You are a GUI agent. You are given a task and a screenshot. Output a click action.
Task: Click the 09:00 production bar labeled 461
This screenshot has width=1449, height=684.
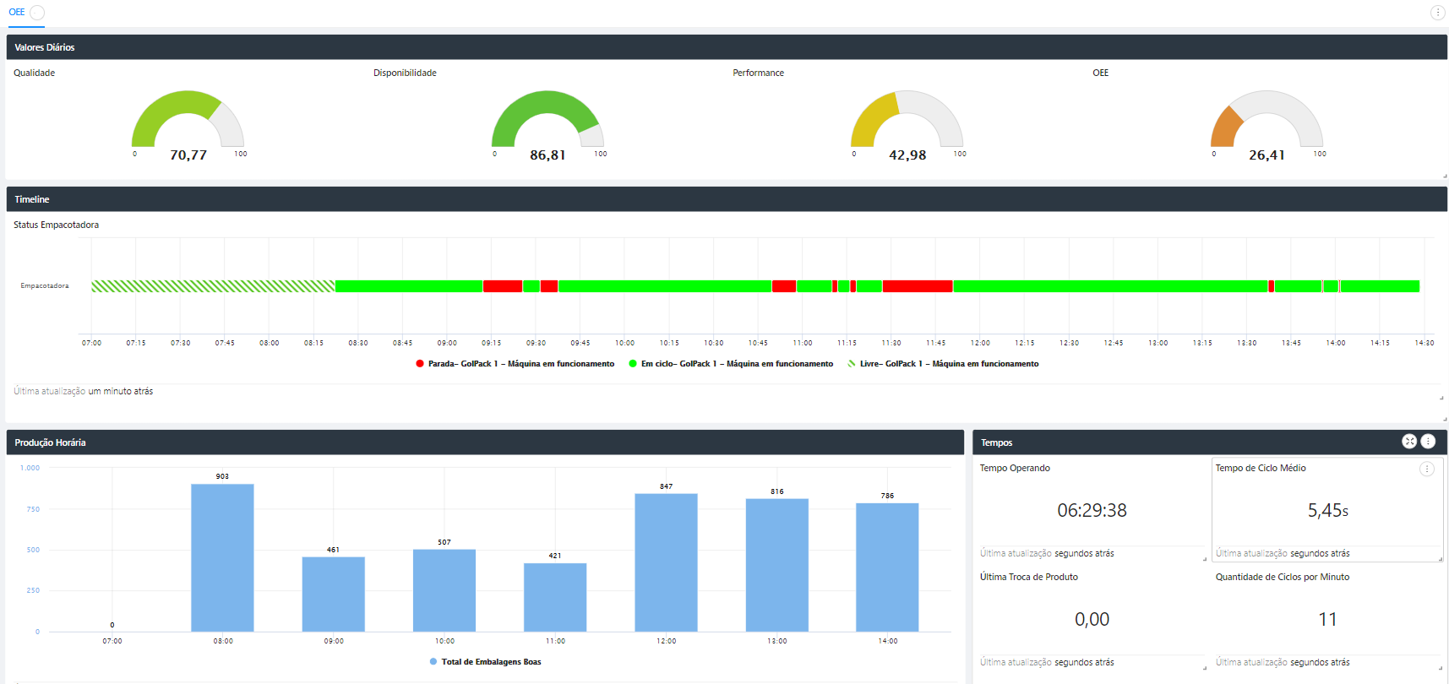point(334,594)
